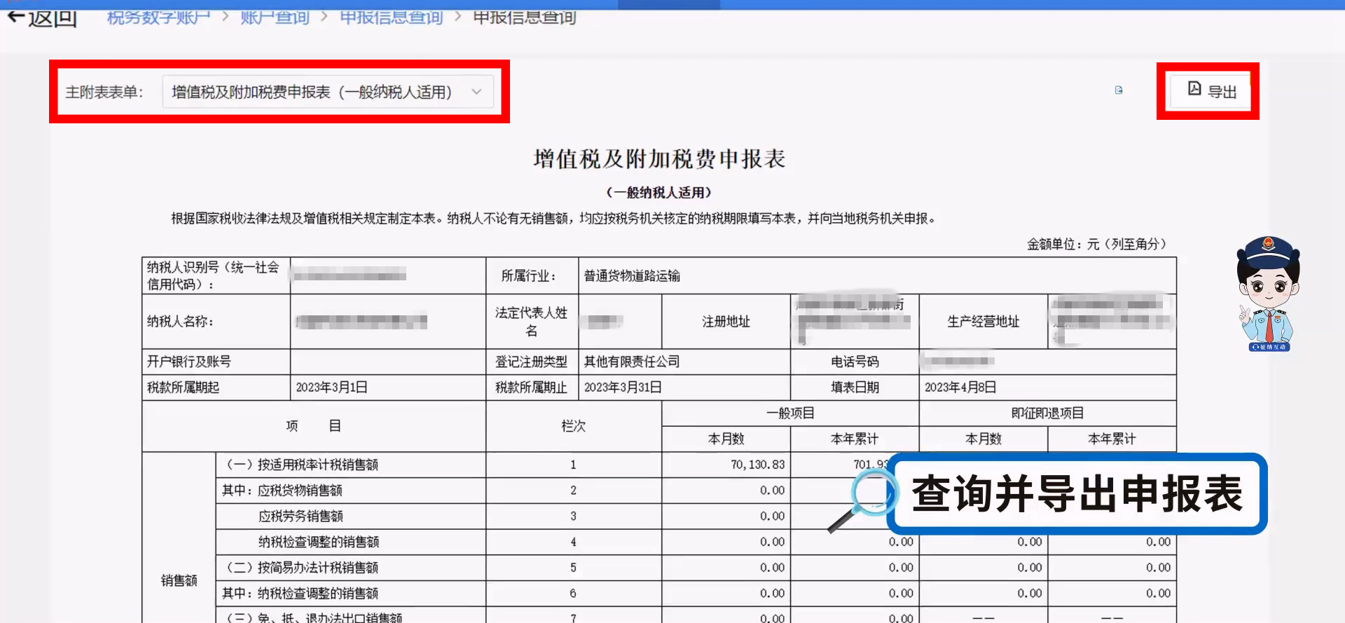Navigate to 账户查询 breadcrumb link
Viewport: 1345px width, 623px height.
pos(275,17)
